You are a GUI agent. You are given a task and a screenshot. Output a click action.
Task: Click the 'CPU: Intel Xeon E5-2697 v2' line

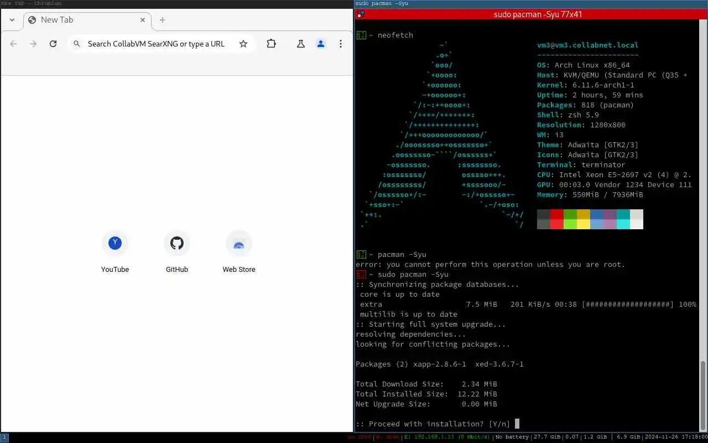(615, 175)
